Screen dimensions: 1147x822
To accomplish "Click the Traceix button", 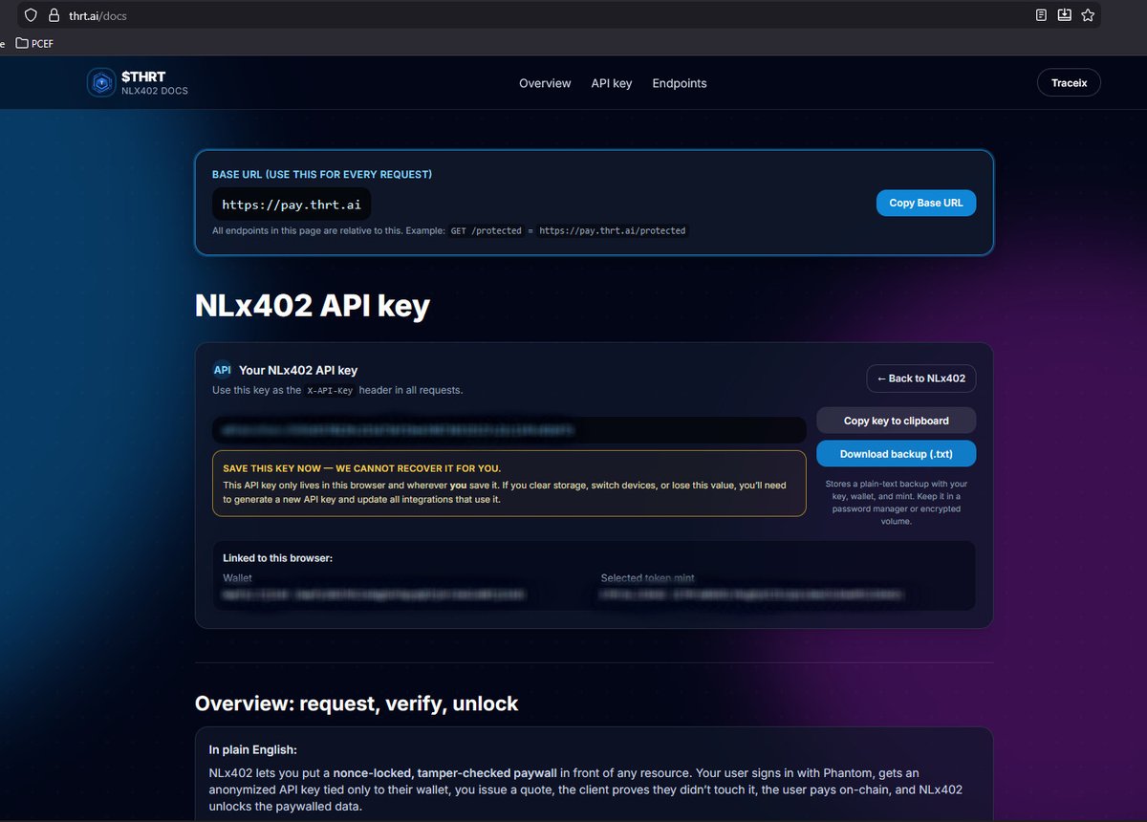I will click(x=1069, y=83).
